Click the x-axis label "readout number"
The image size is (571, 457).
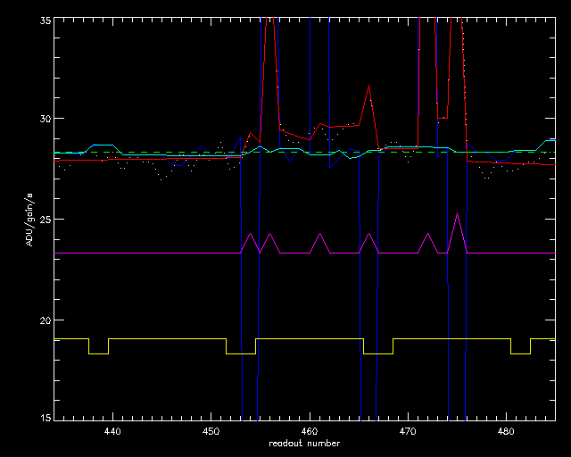pos(304,444)
